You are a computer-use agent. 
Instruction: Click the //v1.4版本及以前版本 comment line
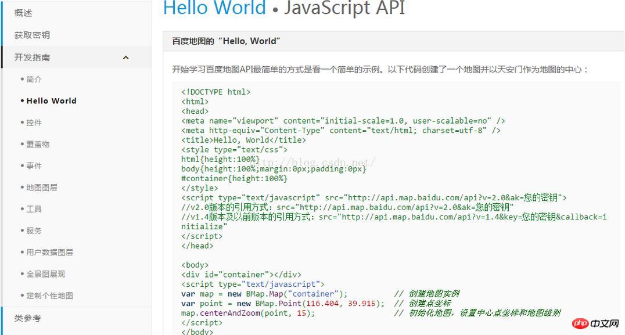coord(394,221)
